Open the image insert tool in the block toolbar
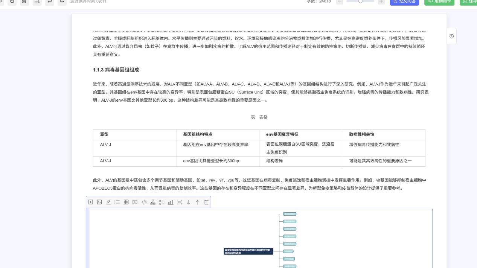 pos(99,202)
